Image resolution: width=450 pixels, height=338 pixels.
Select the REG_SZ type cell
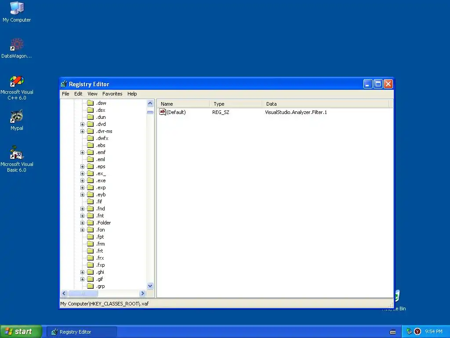pos(221,112)
